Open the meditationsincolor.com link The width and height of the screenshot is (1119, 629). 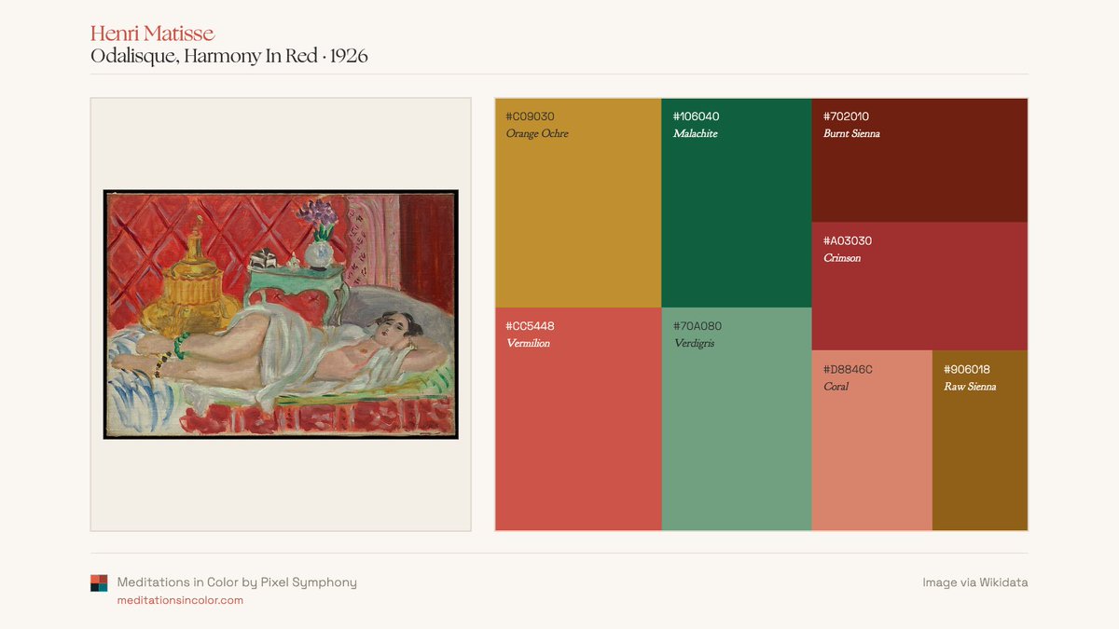(180, 600)
